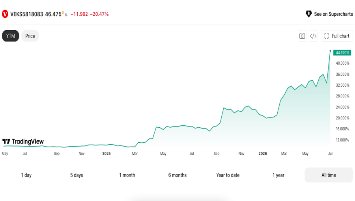Open See on Supercharts link
The width and height of the screenshot is (355, 201).
329,14
